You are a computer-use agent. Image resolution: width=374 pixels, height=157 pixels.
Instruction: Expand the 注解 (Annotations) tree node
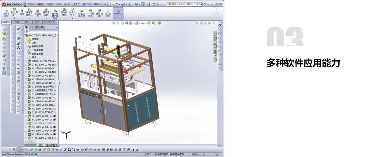pos(26,43)
